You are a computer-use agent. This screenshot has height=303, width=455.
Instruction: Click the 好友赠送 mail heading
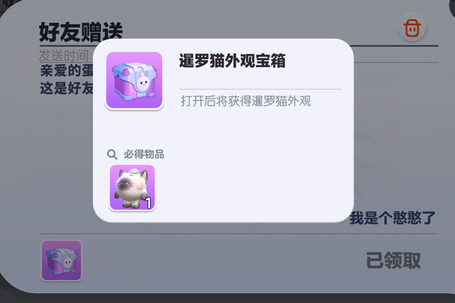pos(81,32)
